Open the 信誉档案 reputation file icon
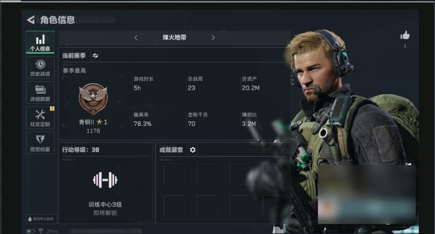The width and height of the screenshot is (435, 234). coord(40,143)
